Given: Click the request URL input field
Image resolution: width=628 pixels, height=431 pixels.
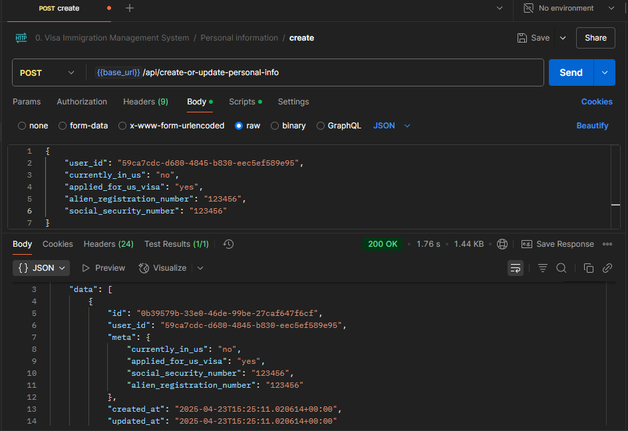Looking at the screenshot, I should click(x=315, y=72).
